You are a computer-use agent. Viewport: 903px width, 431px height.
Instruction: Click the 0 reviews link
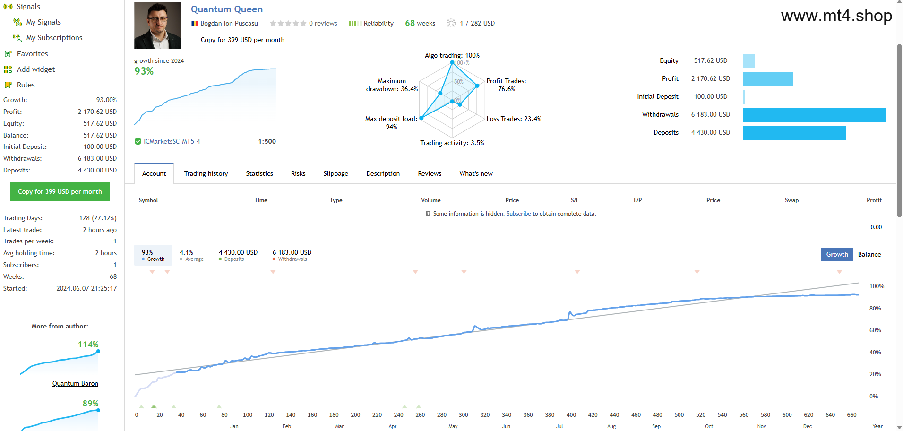(x=323, y=23)
